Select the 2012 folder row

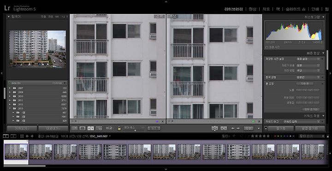[38, 104]
